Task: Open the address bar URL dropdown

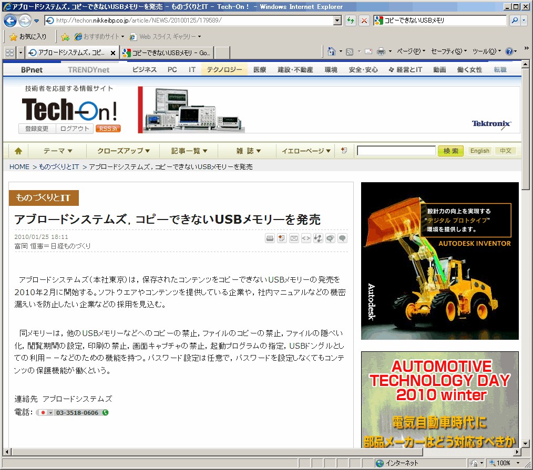Action: (x=337, y=20)
